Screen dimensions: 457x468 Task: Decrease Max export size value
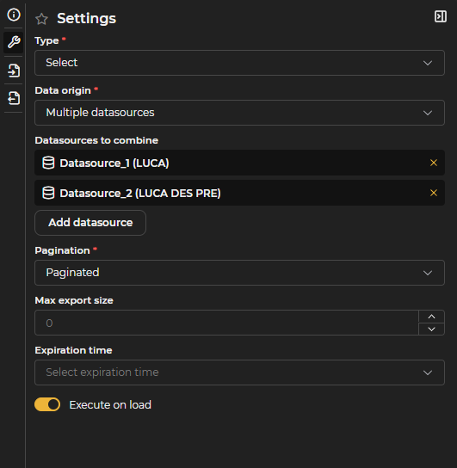coord(432,329)
